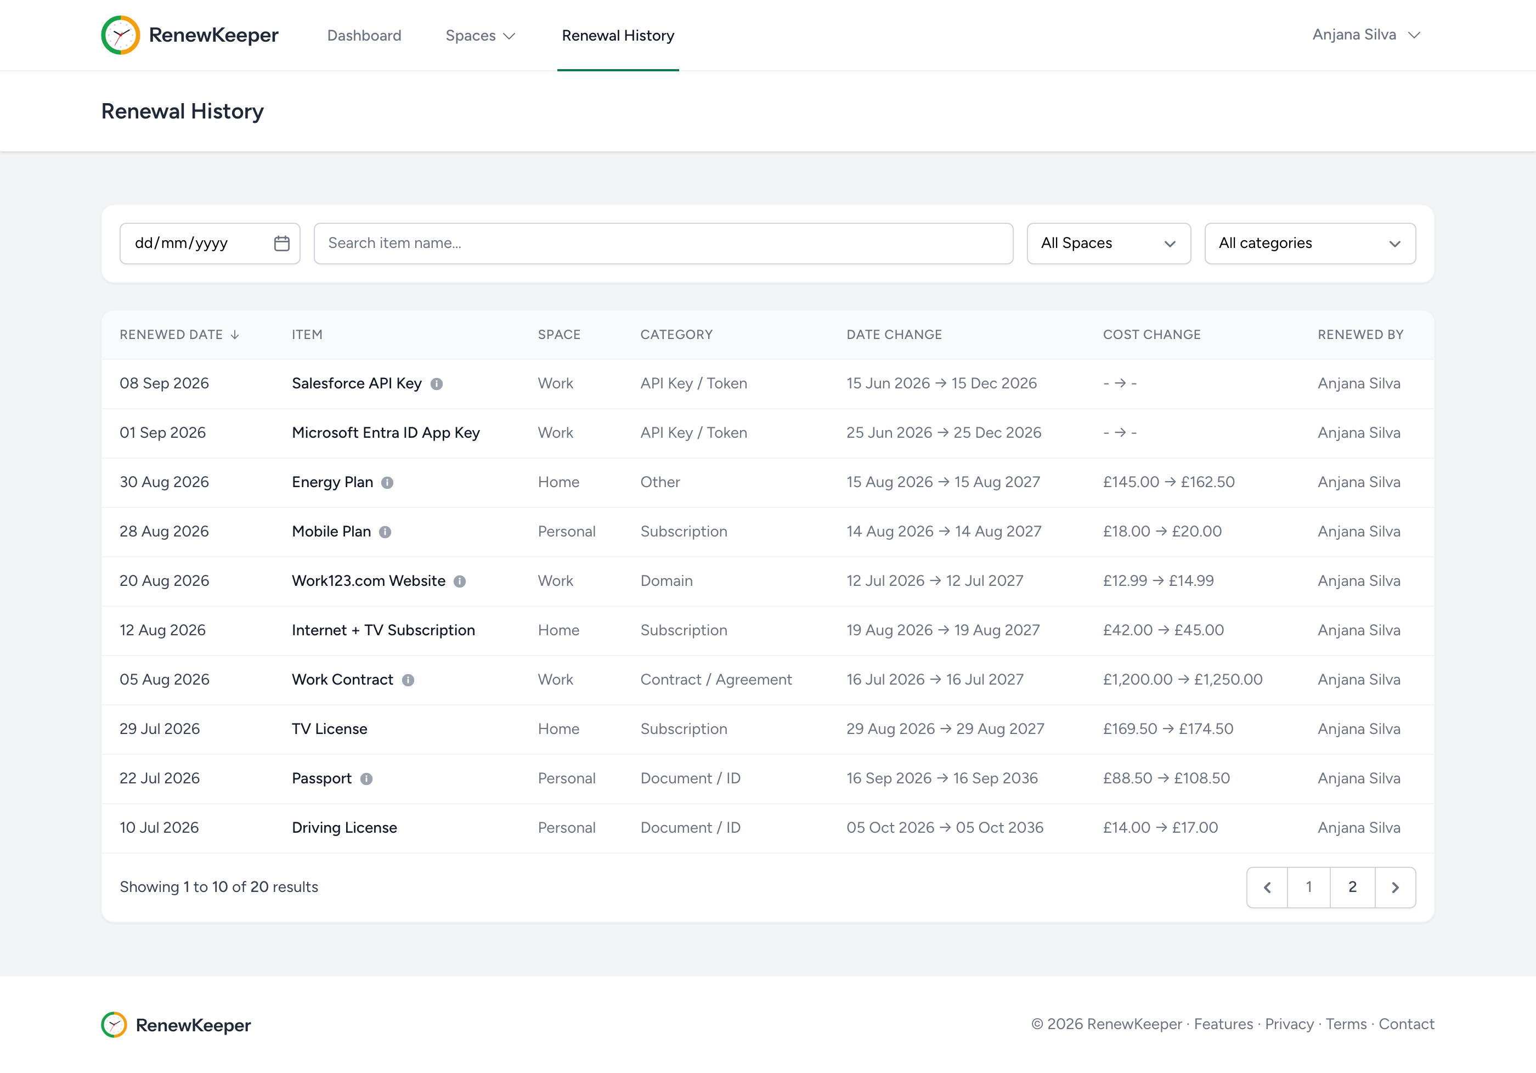
Task: Click the cost change £145.00 → £162.50
Action: (1168, 483)
